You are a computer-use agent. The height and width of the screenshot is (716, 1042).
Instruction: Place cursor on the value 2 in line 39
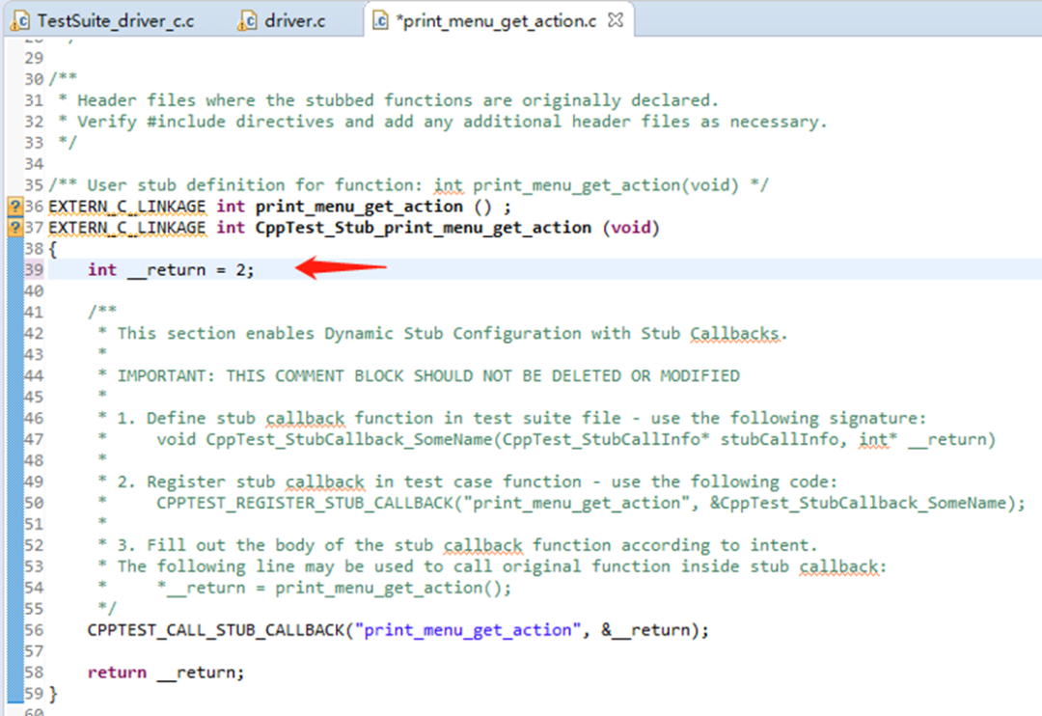[x=241, y=270]
